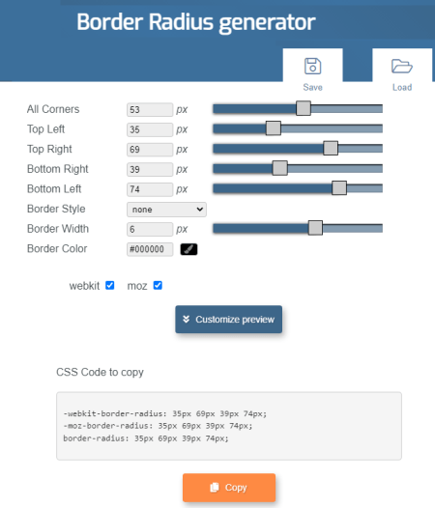
Task: Focus the Top Right value field
Action: [x=150, y=150]
